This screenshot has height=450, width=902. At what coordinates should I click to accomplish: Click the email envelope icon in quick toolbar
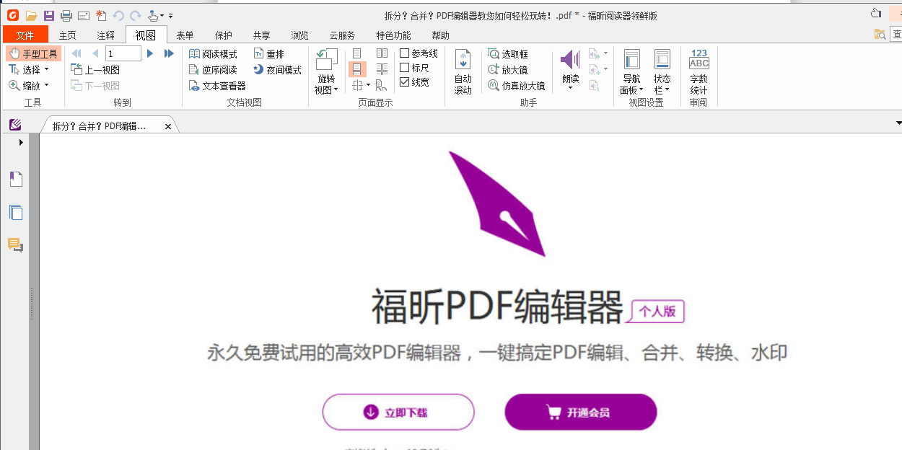84,15
